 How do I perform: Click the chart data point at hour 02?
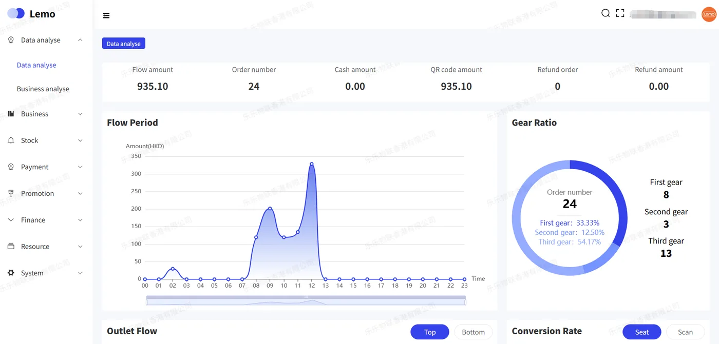coord(173,269)
